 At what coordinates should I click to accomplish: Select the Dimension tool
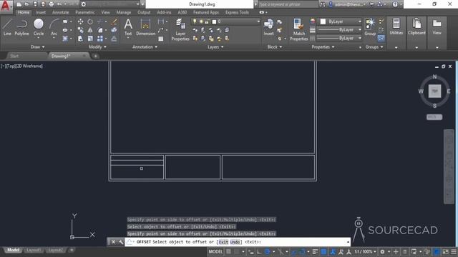pyautogui.click(x=145, y=27)
